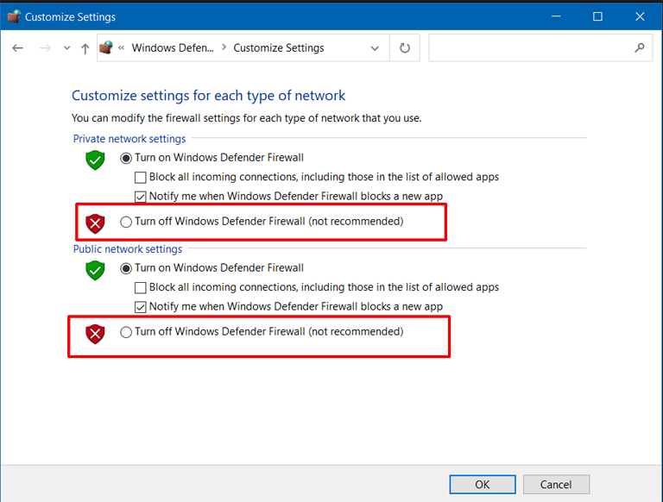Open recent locations dropdown chevron
Screen dimensions: 663x502
click(x=66, y=48)
